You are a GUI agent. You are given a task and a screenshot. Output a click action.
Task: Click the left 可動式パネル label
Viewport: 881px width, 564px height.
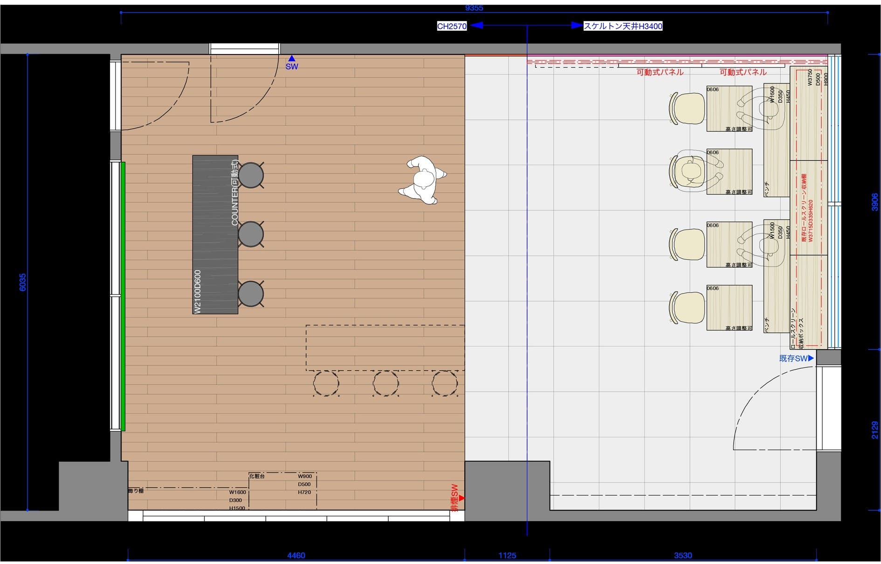click(x=660, y=72)
